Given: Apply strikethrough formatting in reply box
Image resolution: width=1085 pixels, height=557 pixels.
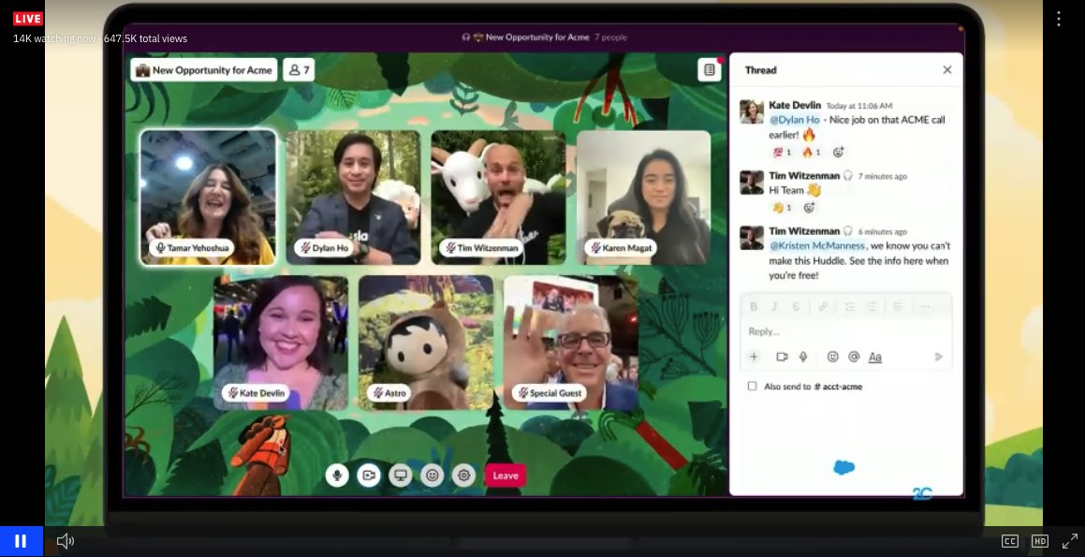Looking at the screenshot, I should coord(797,306).
